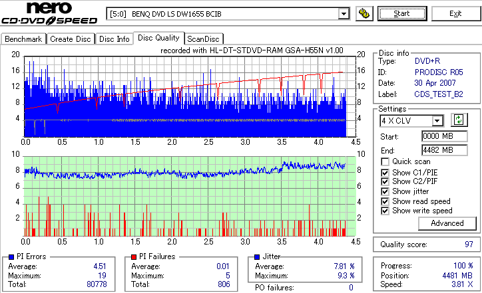Image resolution: width=482 pixels, height=293 pixels.
Task: Click the 'recorded with HL-DT-STDVD-RAM' text
Action: point(252,50)
